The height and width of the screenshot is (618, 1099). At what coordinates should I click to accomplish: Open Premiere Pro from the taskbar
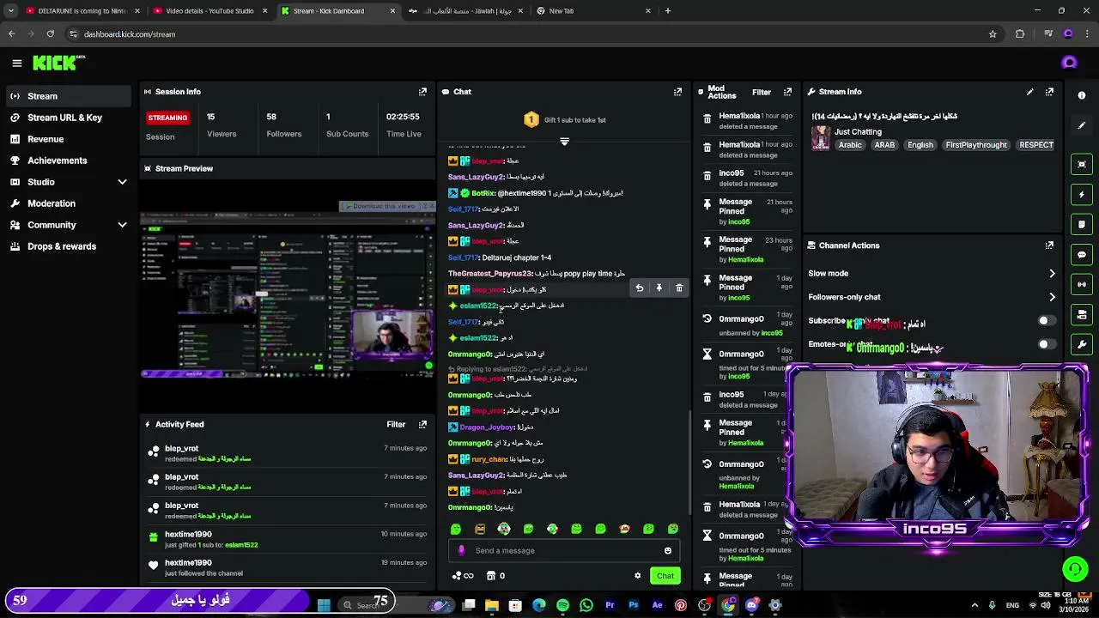coord(610,605)
